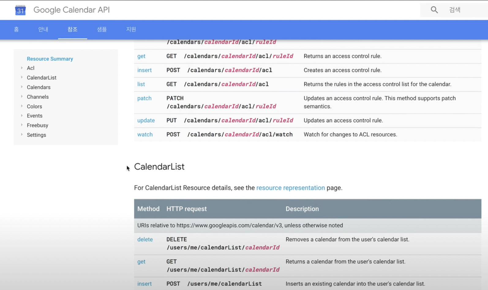
Task: Open the Resource Summary sidebar link
Action: coord(50,59)
